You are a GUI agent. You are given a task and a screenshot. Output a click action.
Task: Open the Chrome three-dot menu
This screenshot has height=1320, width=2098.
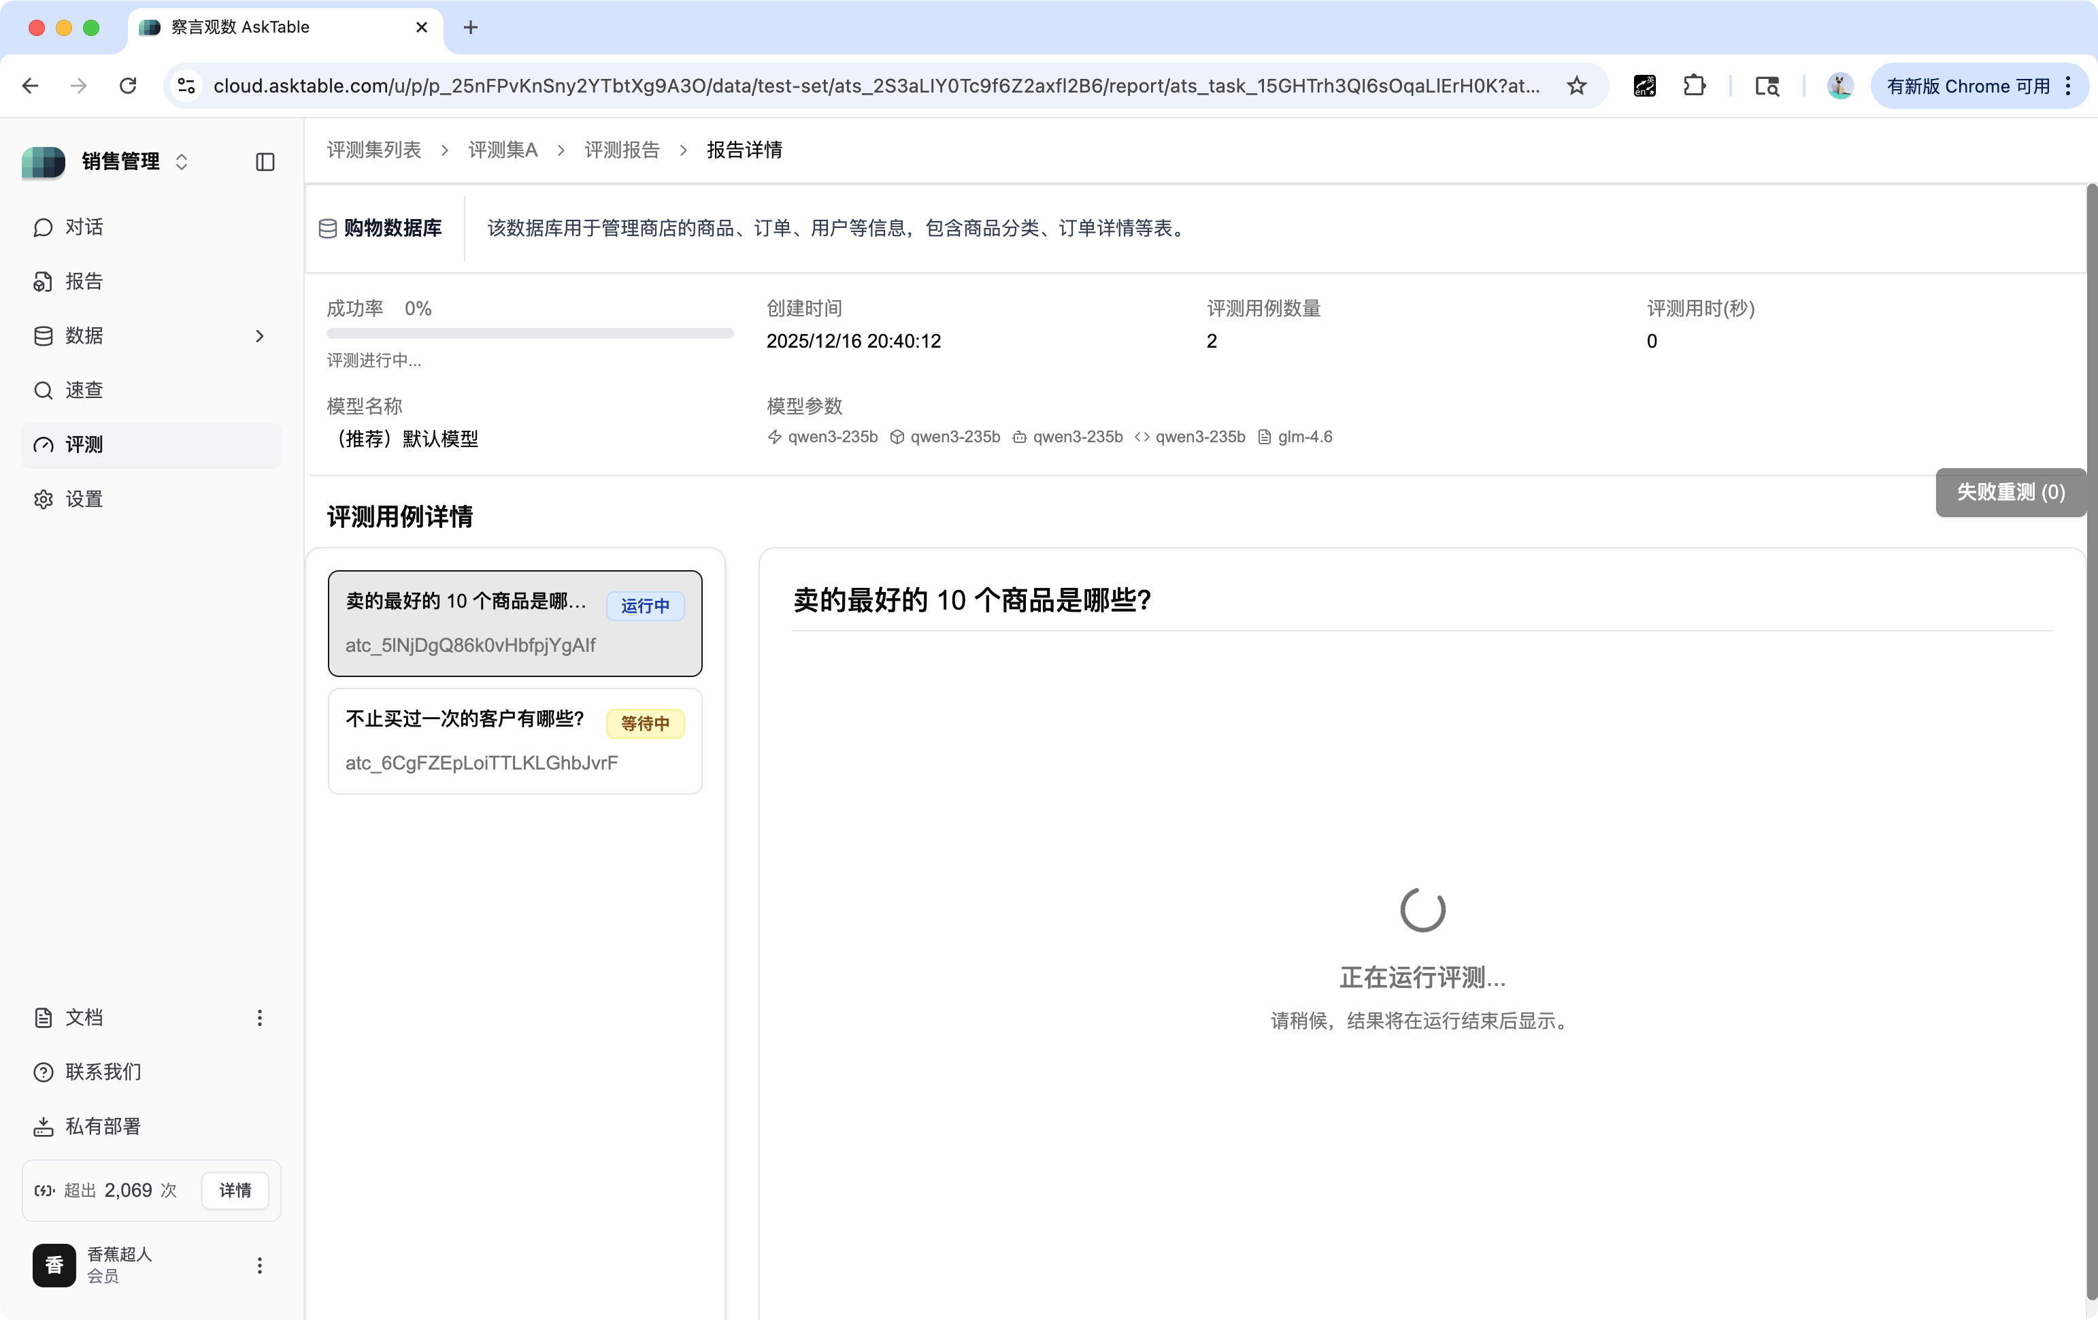2069,85
